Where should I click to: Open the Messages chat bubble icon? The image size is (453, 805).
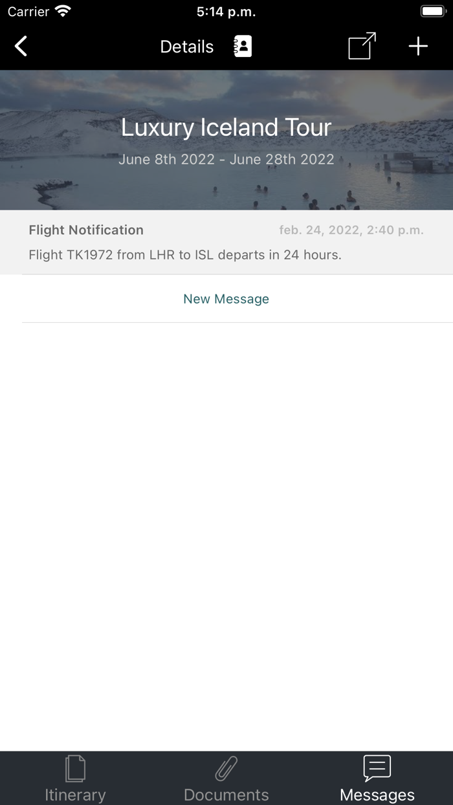coord(377,767)
